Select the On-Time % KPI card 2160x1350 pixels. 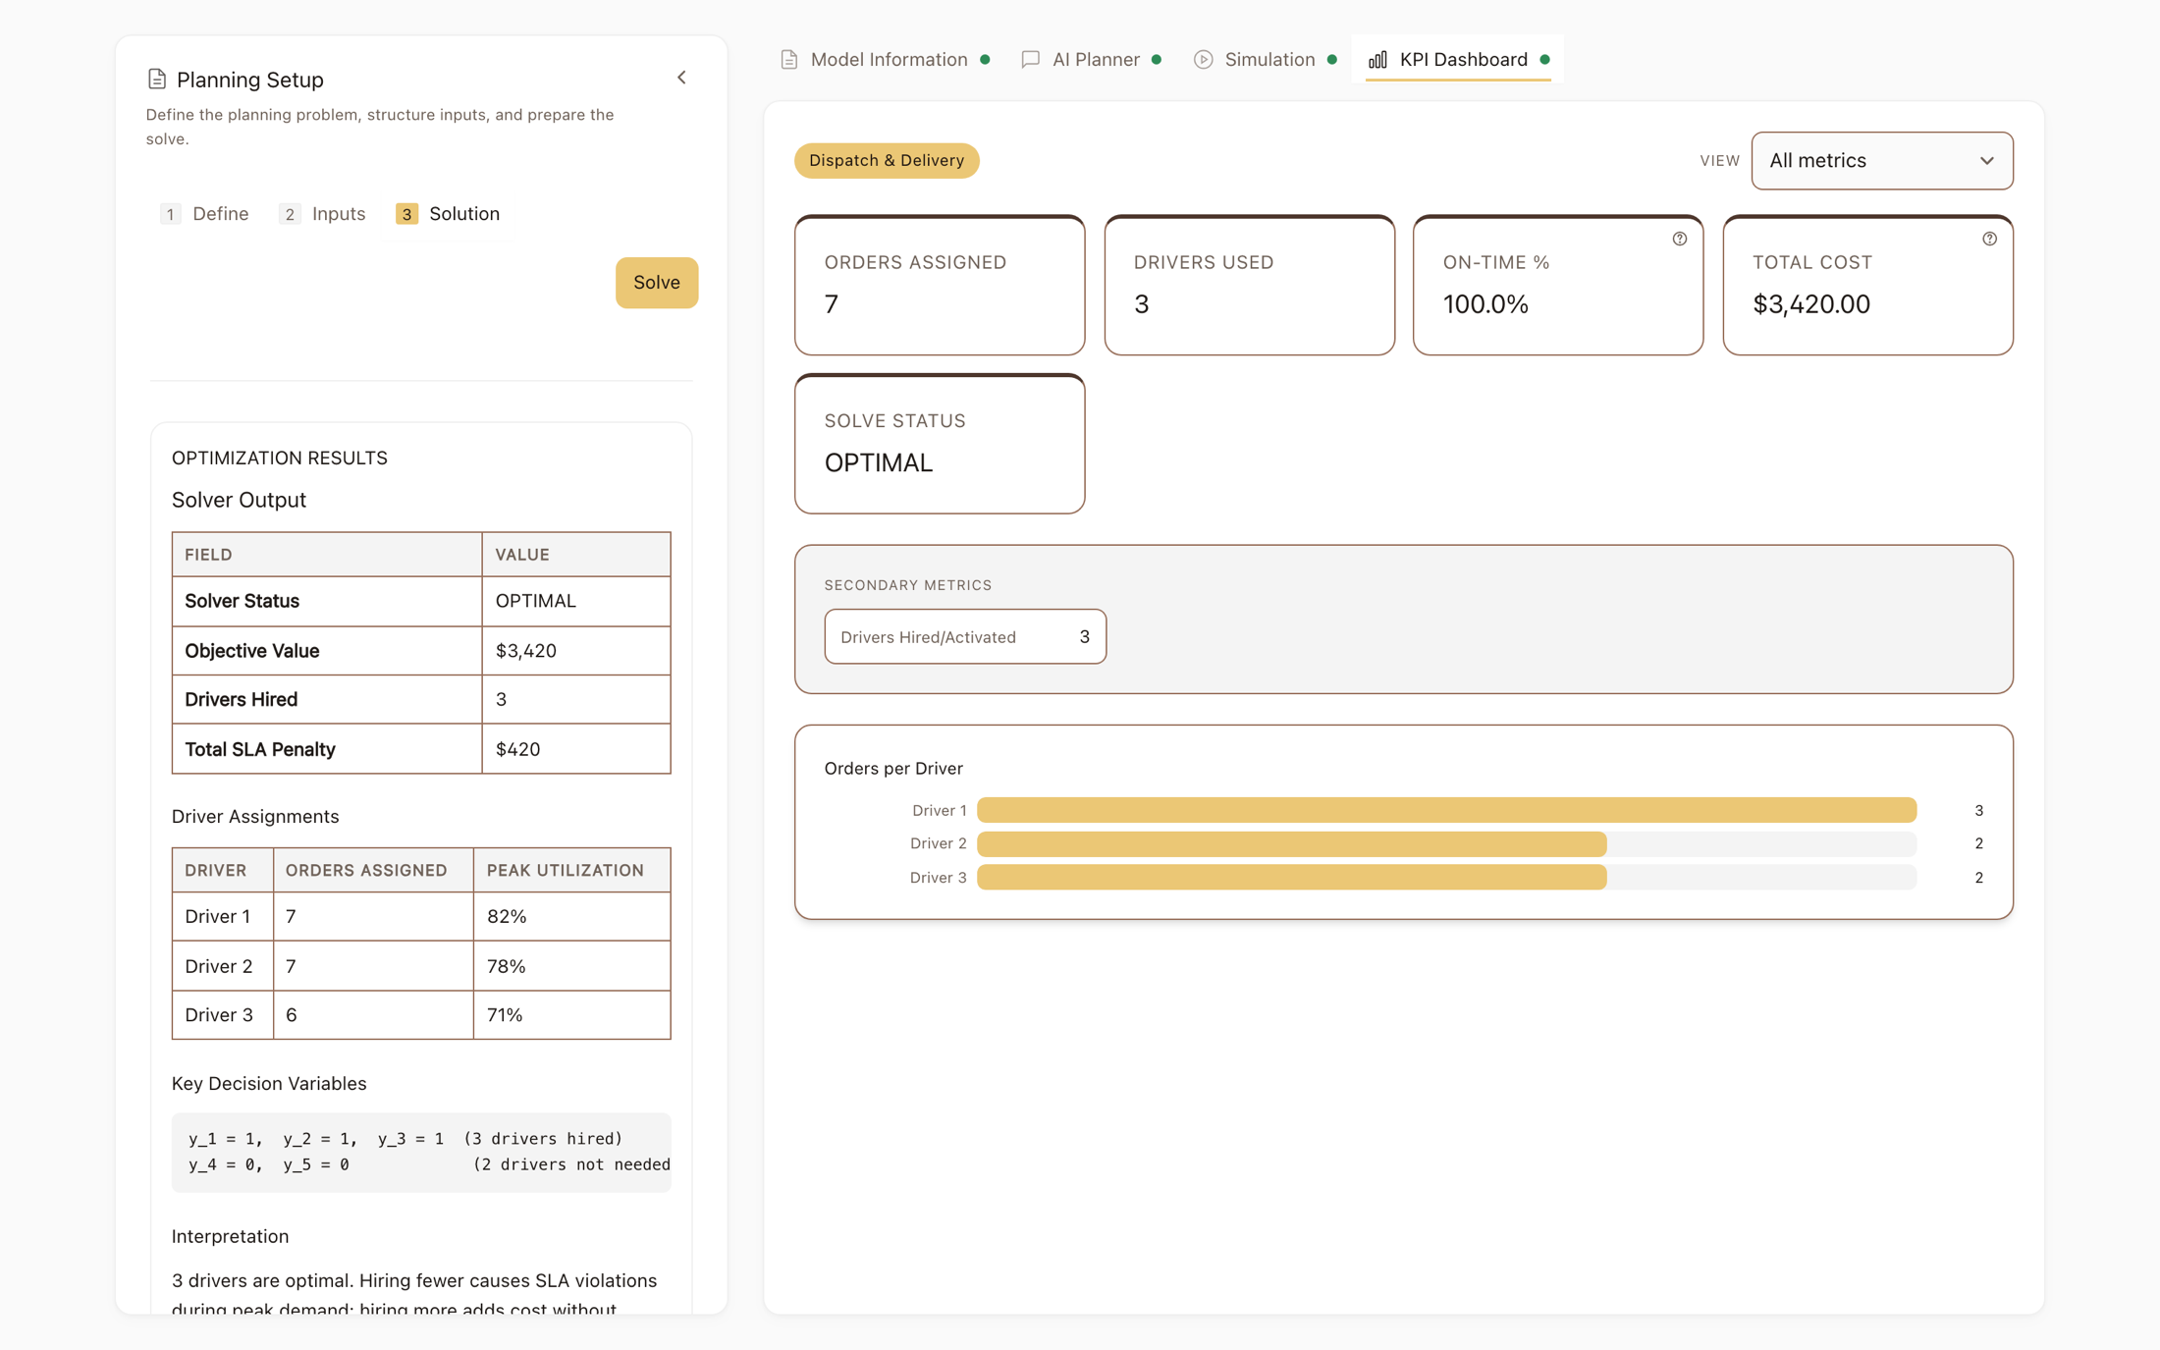pos(1557,285)
